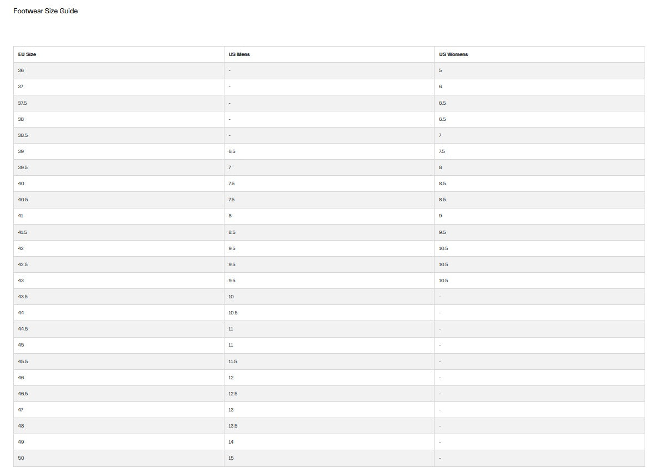This screenshot has width=654, height=468.
Task: Click US Womens 7.5 in row 39
Action: [x=539, y=151]
